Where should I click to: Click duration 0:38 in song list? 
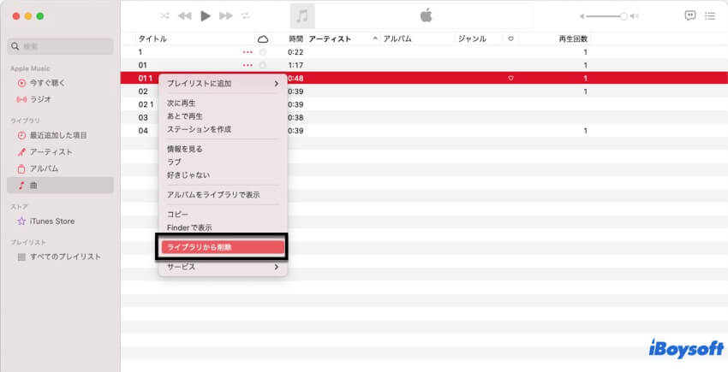pos(295,117)
